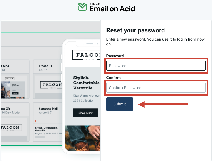This screenshot has height=161, width=212.
Task: Click the green envelope logo icon
Action: point(82,7)
